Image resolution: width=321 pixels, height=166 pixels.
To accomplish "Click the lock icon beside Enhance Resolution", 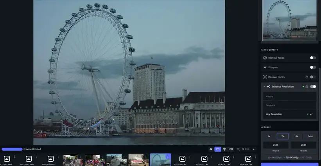I will (x=307, y=87).
